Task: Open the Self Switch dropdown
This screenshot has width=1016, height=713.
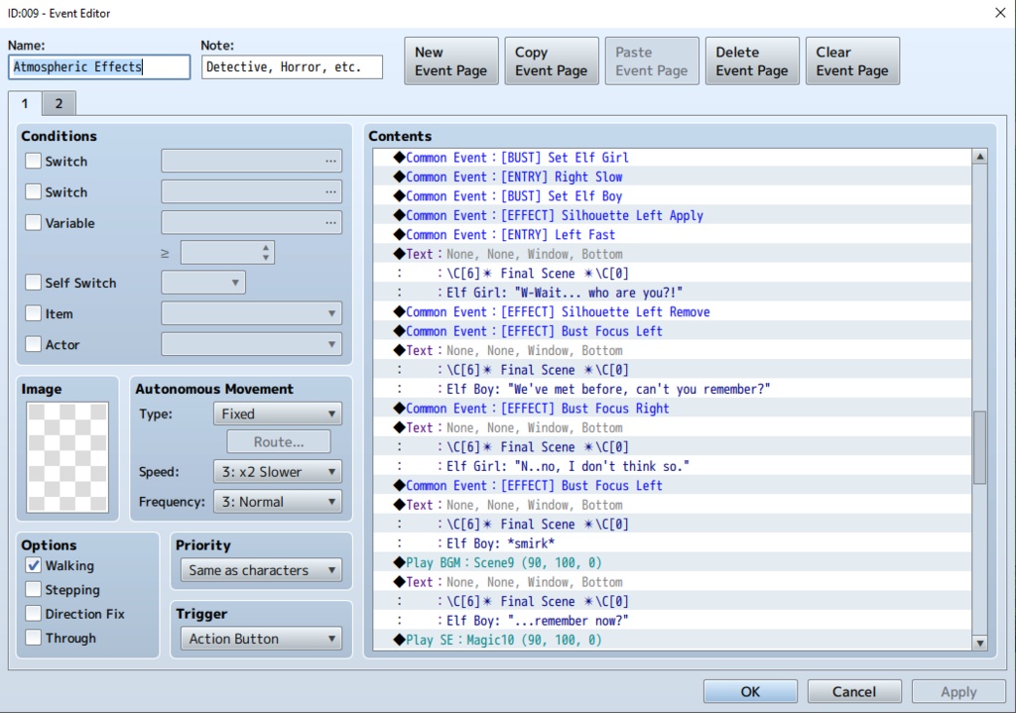Action: (202, 283)
